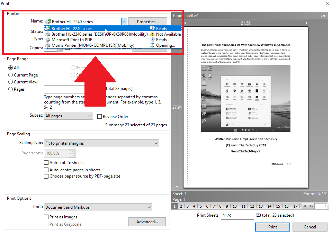Click the Opening hourglass status icon
Screen dimensions: 332x235
(x=152, y=45)
